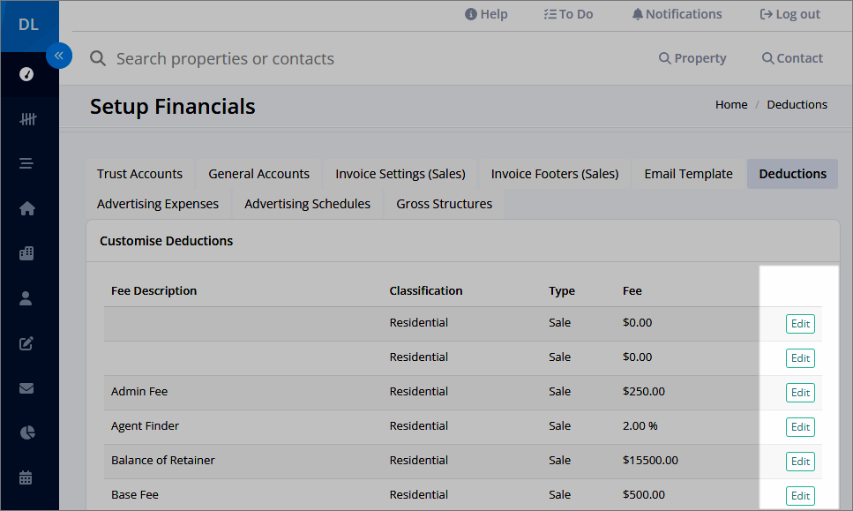Switch to the Gross Structures tab

[x=444, y=204]
